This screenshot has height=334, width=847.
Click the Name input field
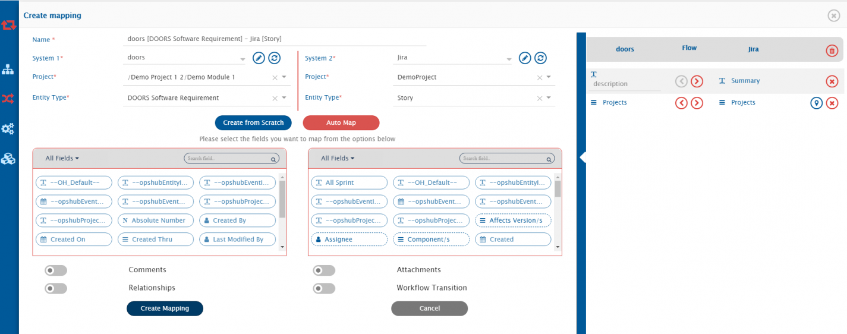click(x=273, y=39)
